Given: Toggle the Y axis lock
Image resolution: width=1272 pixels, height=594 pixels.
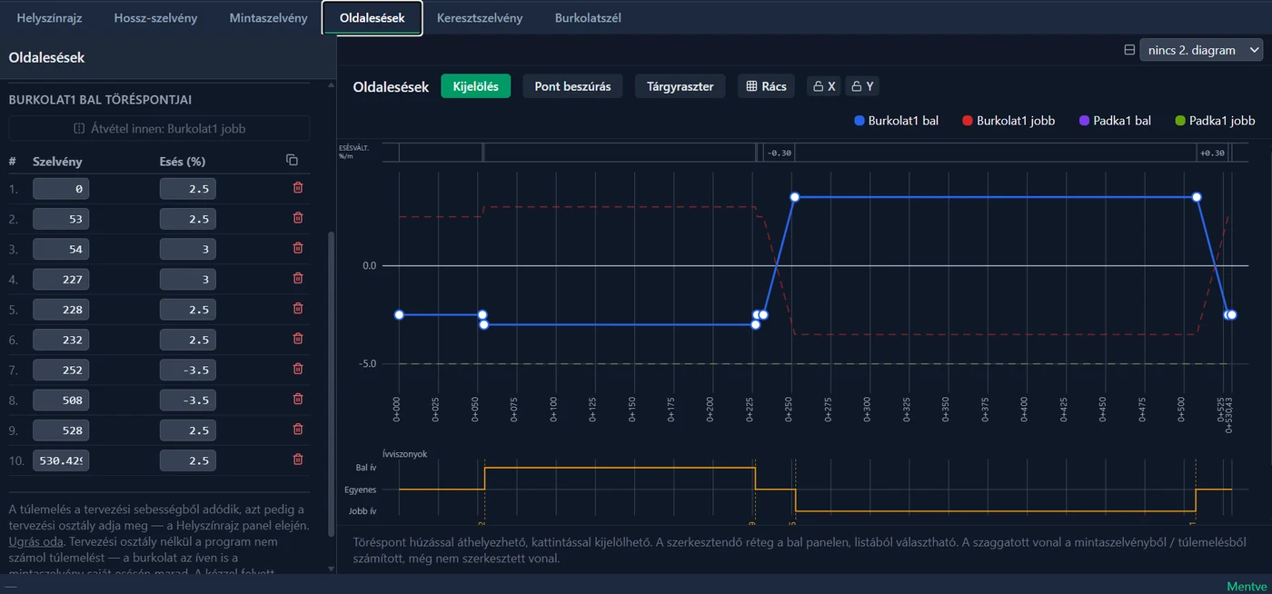Looking at the screenshot, I should (861, 86).
